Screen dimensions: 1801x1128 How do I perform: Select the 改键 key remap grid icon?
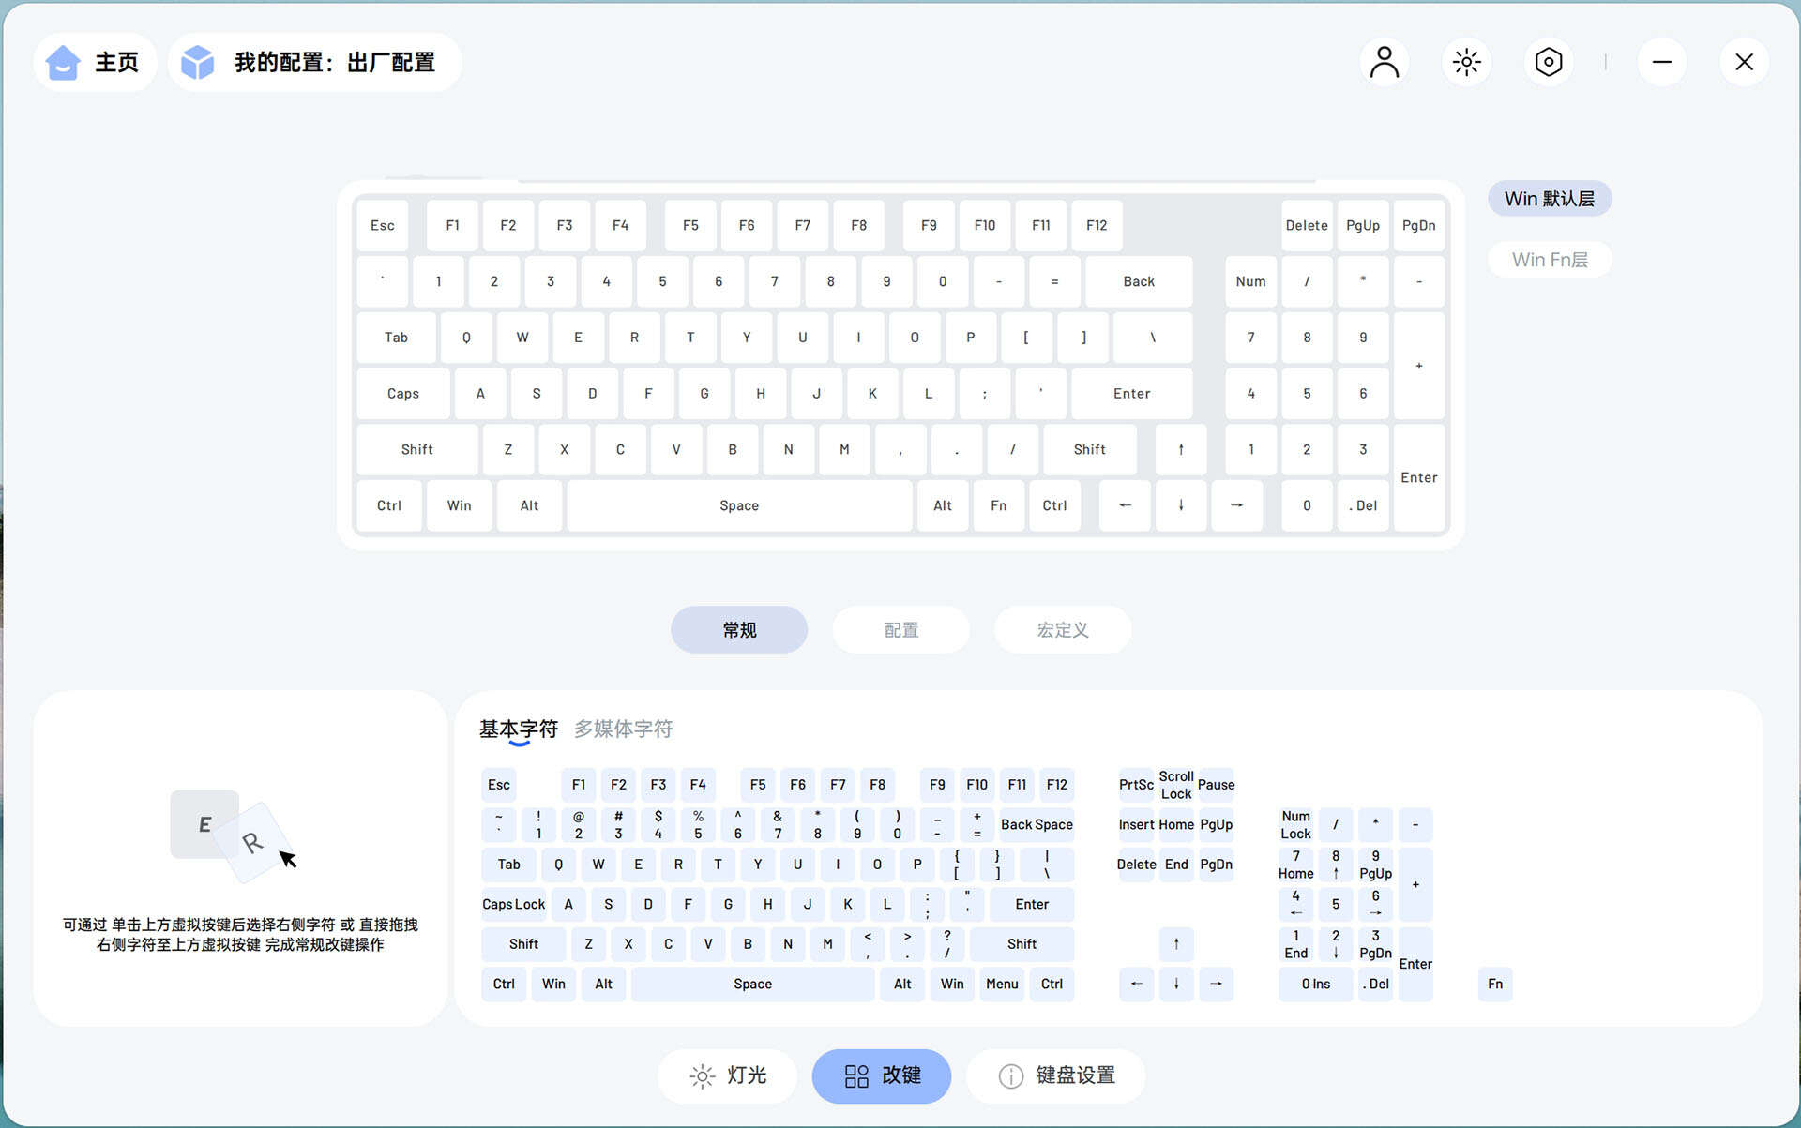(x=856, y=1075)
